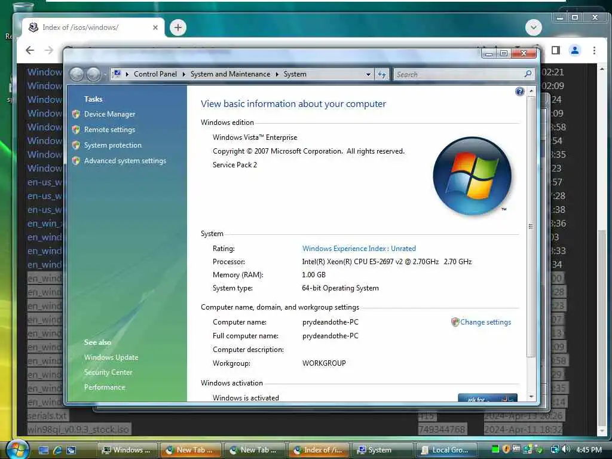Open the Chrome profile avatar
This screenshot has width=612, height=459.
(x=575, y=50)
